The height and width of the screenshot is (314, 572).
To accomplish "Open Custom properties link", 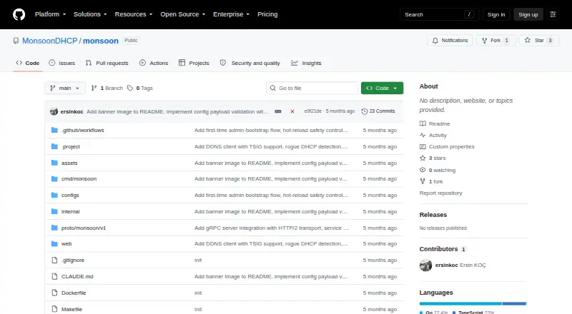I will tap(448, 146).
